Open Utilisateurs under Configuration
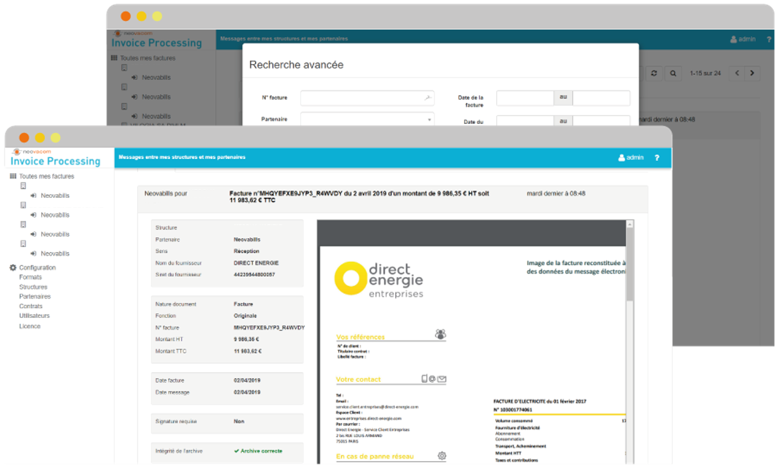 (x=34, y=316)
